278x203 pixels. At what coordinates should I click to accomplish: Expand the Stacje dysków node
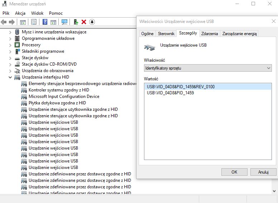click(x=10, y=58)
